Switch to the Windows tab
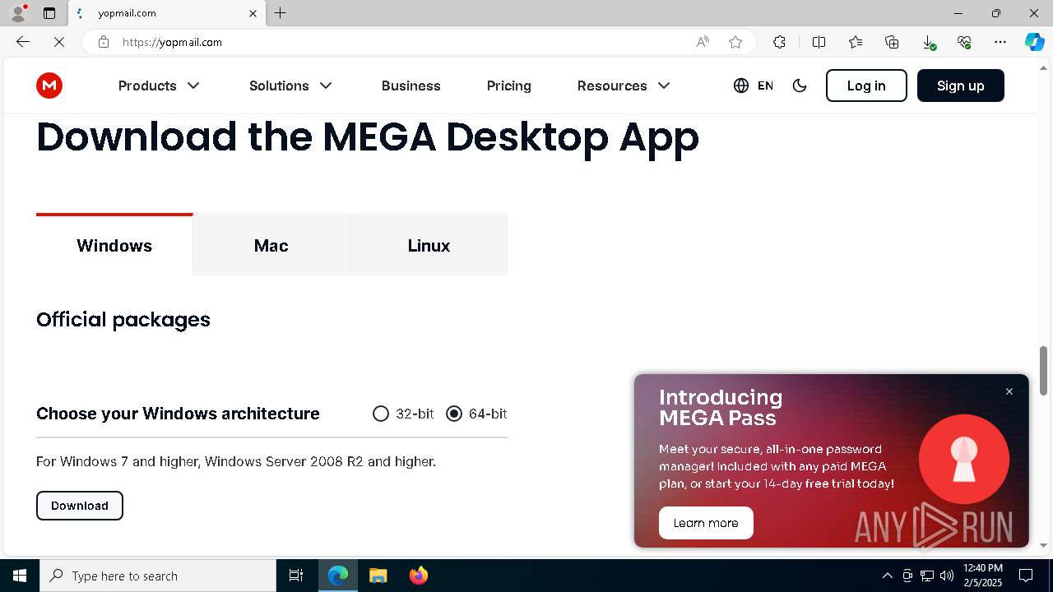Image resolution: width=1053 pixels, height=592 pixels. click(x=114, y=245)
